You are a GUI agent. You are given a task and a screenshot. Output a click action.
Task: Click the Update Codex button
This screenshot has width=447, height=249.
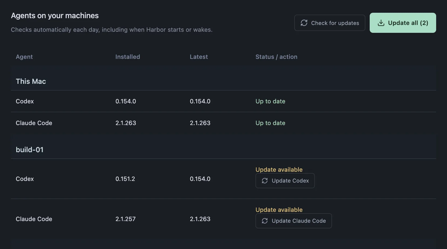[285, 181]
